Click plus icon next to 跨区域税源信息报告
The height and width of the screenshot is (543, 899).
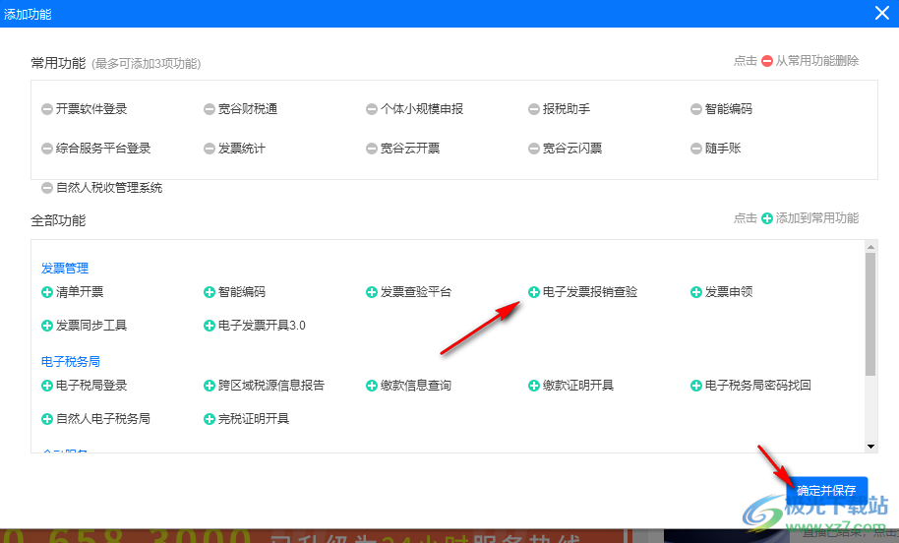point(210,386)
